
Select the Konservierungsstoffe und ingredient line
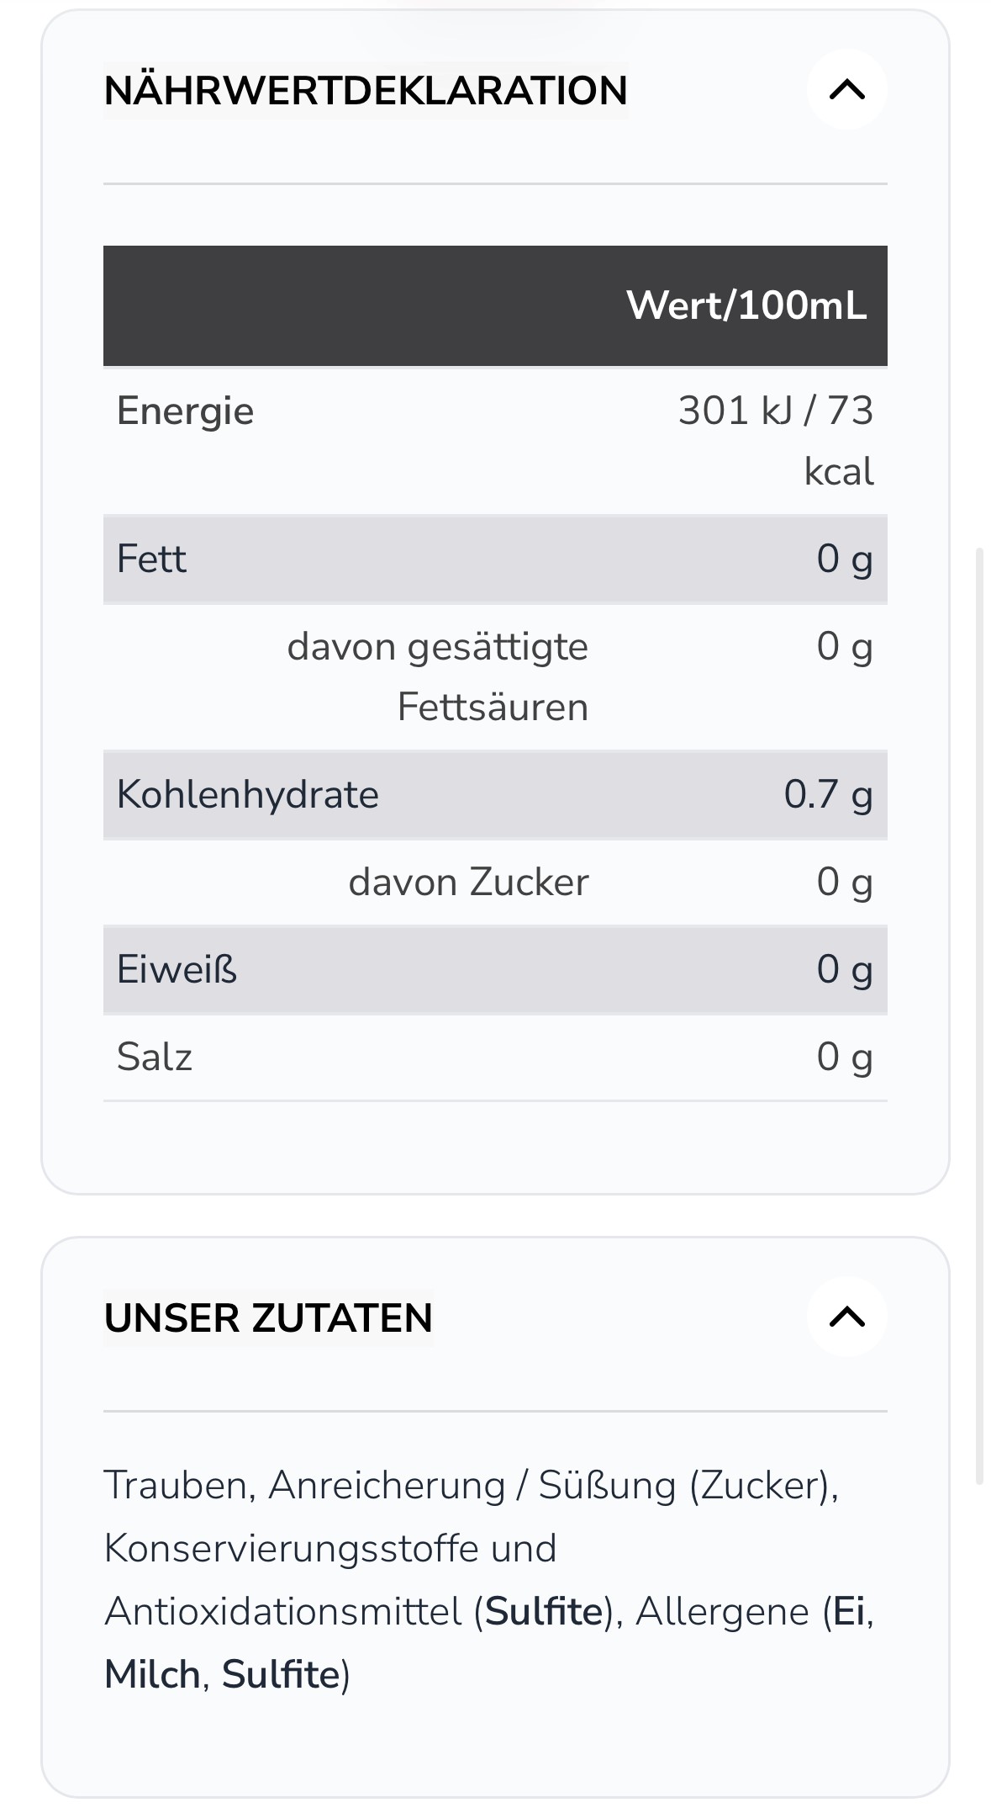pyautogui.click(x=330, y=1548)
